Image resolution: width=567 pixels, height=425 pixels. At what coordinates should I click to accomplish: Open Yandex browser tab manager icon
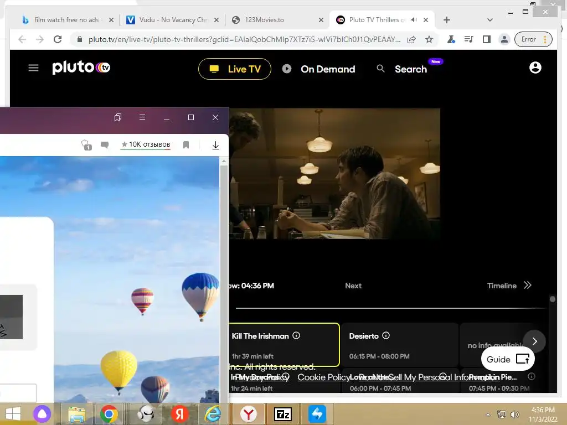[118, 117]
